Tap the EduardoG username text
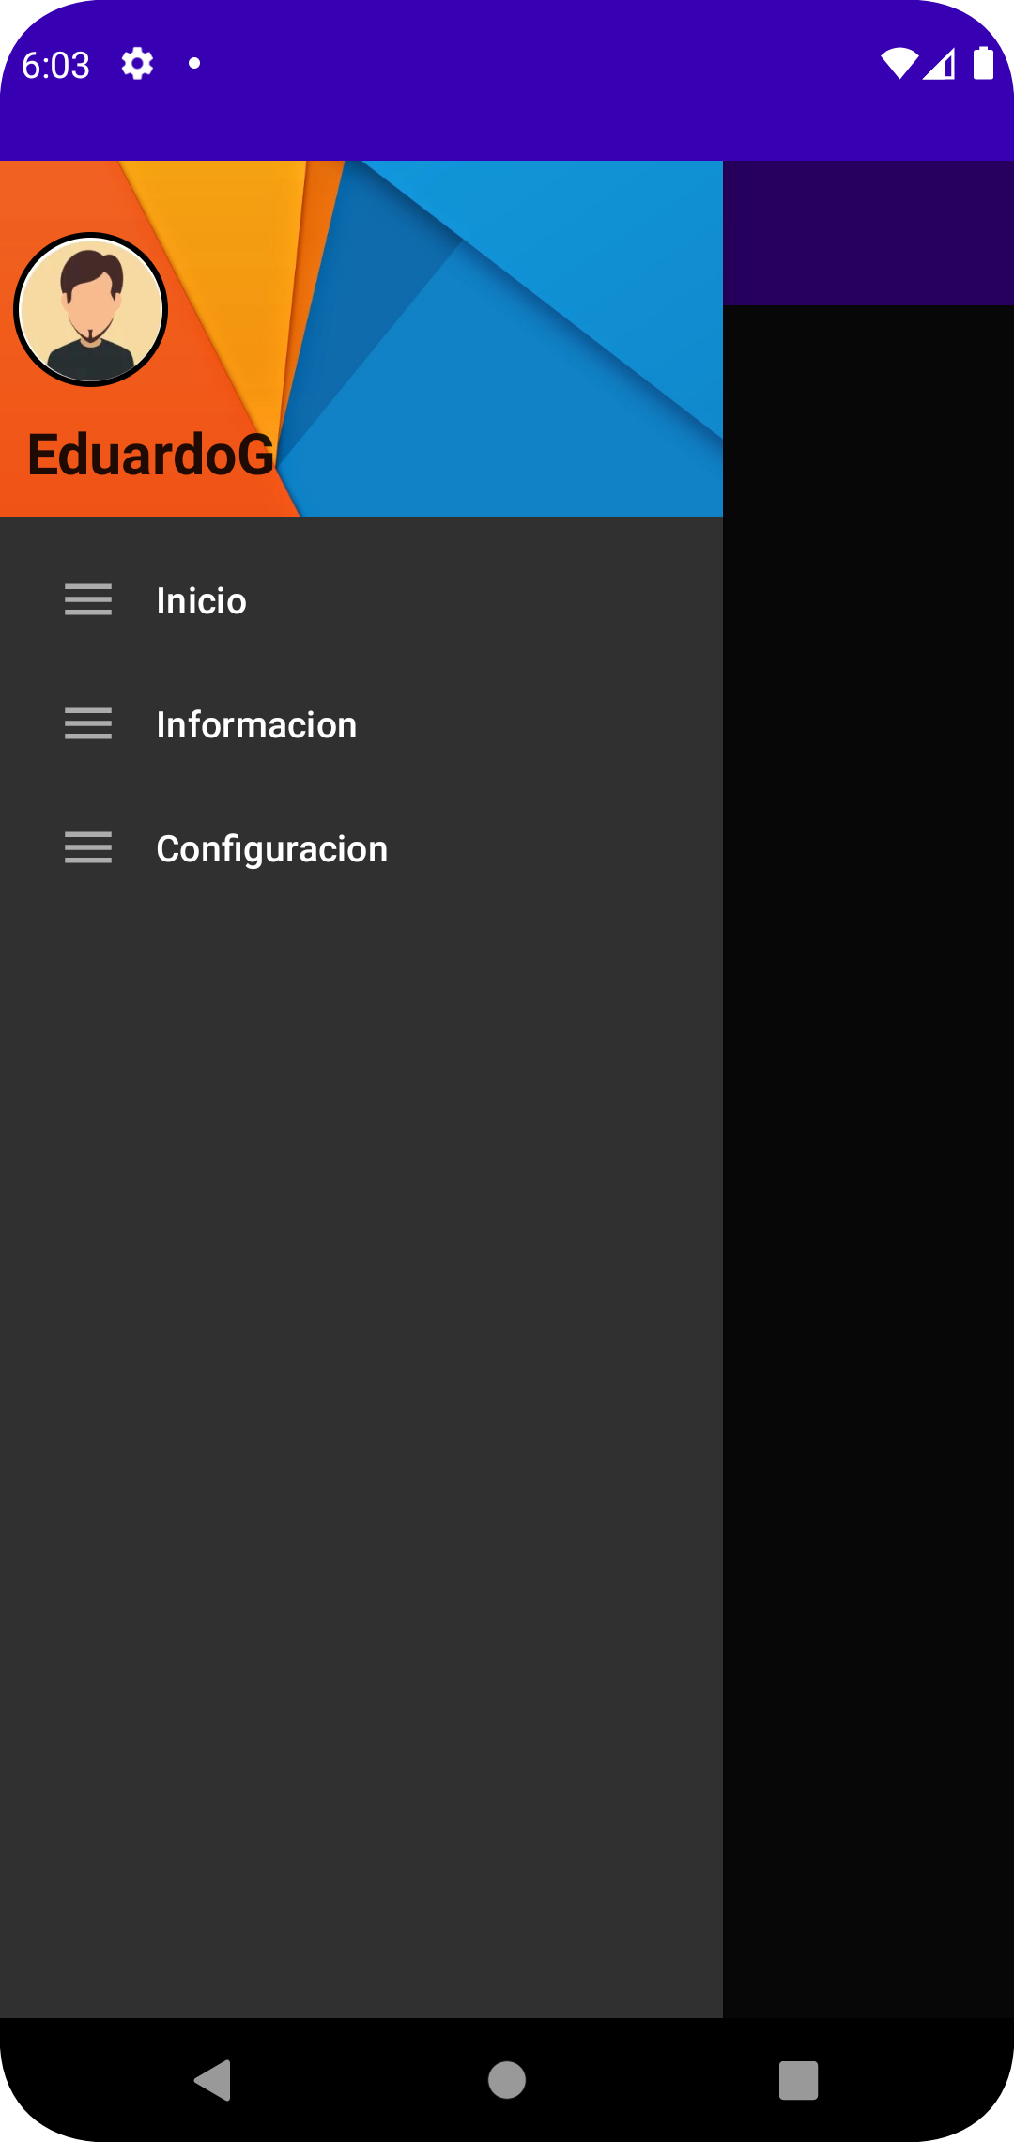Image resolution: width=1014 pixels, height=2142 pixels. click(150, 455)
